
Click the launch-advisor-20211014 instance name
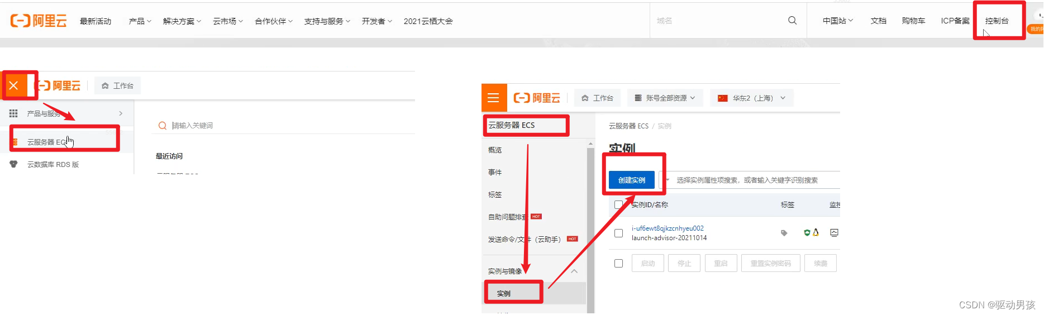(x=669, y=238)
